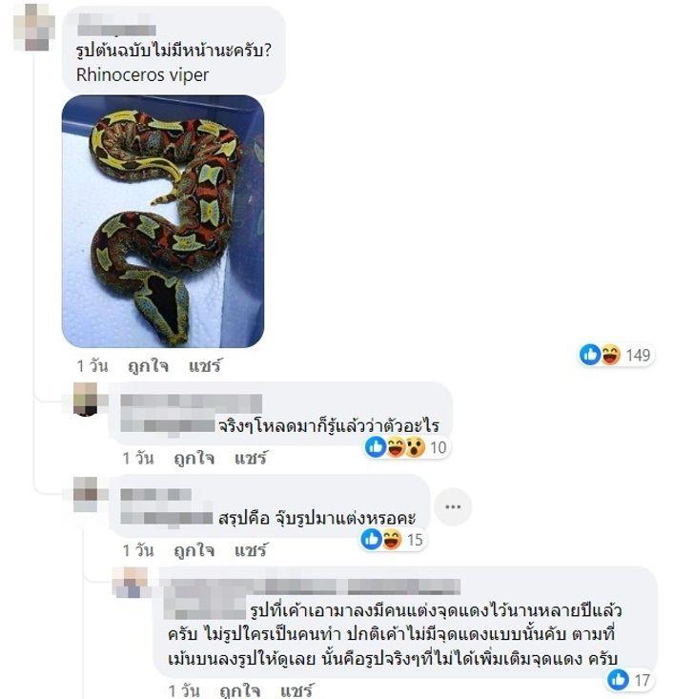Image resolution: width=694 pixels, height=699 pixels.
Task: Click the haha reaction icon beside 149
Action: tap(610, 355)
